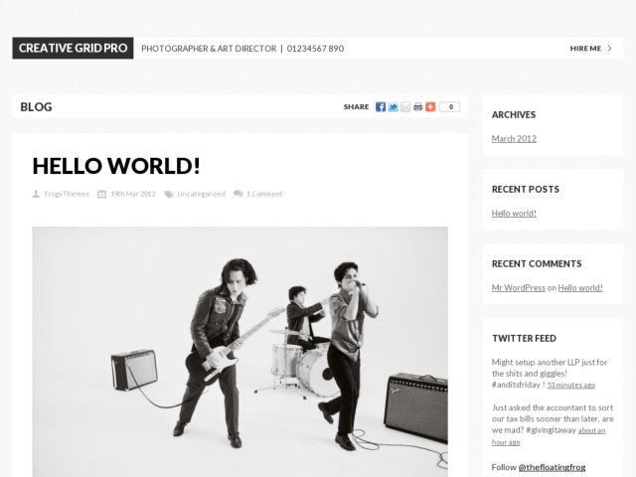Click the tag icon beside Uncategorized

(x=169, y=194)
